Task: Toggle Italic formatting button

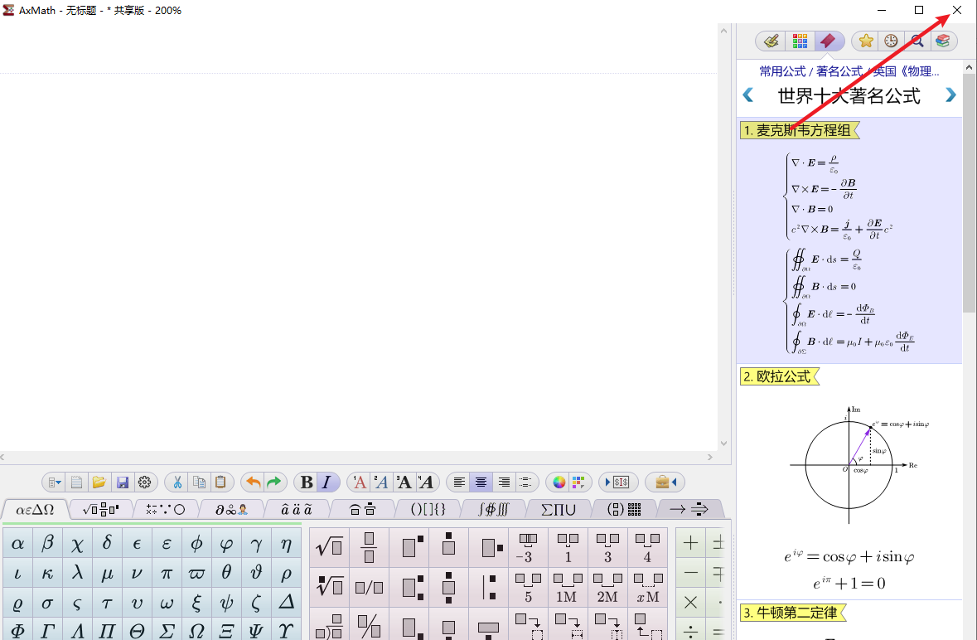Action: (326, 482)
